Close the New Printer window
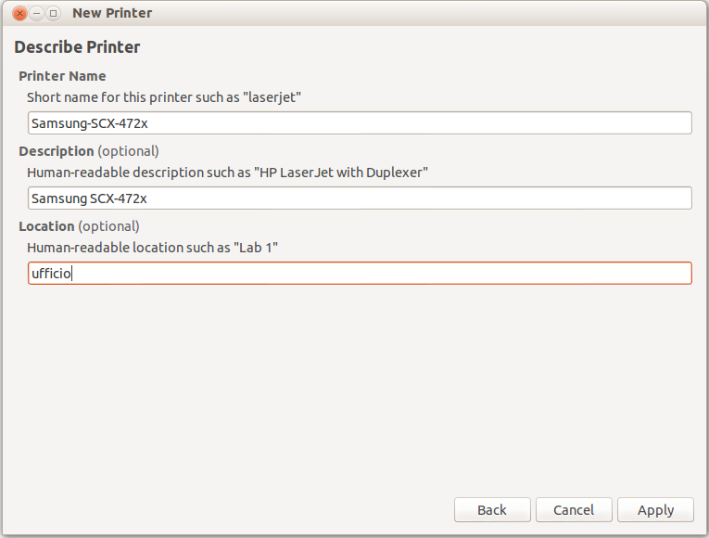 pyautogui.click(x=20, y=13)
